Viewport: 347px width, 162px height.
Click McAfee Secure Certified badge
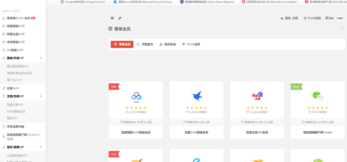click(x=269, y=2)
